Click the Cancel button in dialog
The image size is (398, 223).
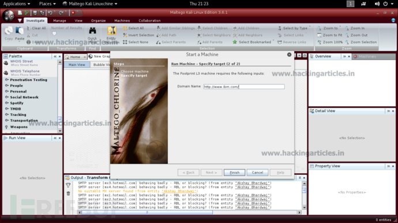pos(257,172)
